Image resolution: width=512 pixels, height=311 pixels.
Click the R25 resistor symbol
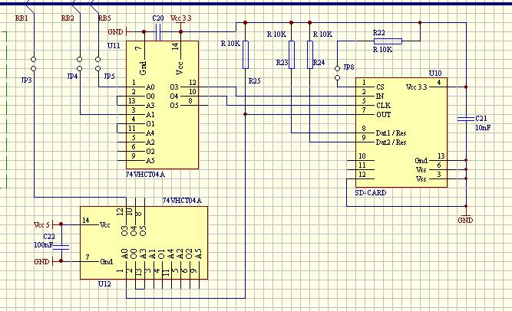246,54
